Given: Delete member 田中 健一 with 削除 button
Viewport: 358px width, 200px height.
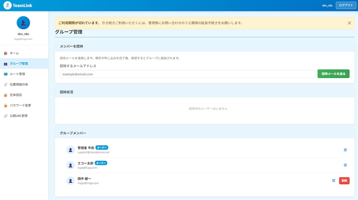Looking at the screenshot, I should (x=344, y=181).
